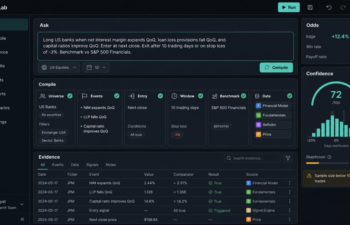The image size is (350, 225).
Task: Click the Run button
Action: pyautogui.click(x=289, y=7)
